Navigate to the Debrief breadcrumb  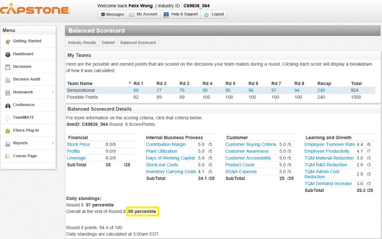(x=108, y=42)
